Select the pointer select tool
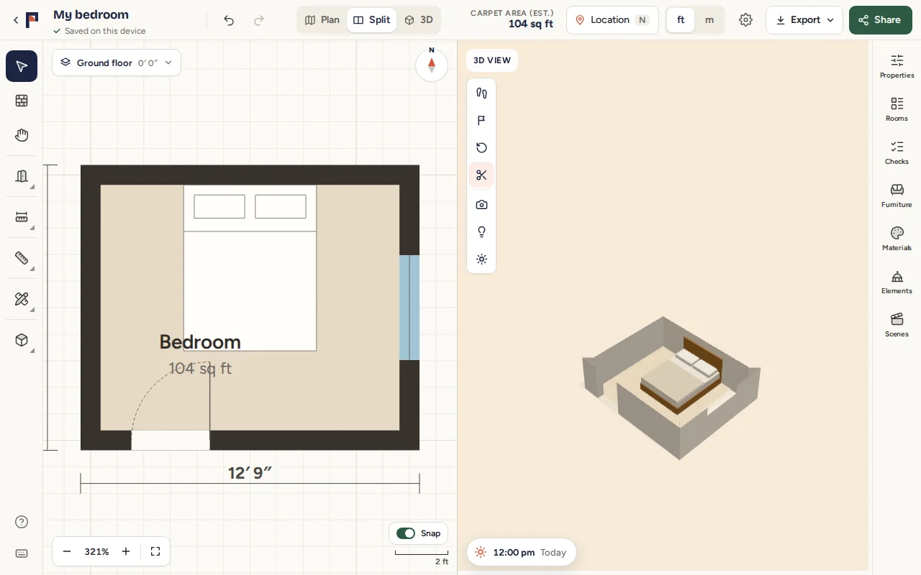This screenshot has width=921, height=575. (x=22, y=66)
